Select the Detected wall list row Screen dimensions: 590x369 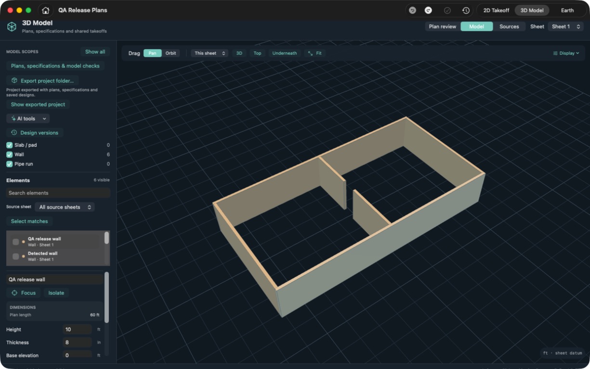(55, 256)
